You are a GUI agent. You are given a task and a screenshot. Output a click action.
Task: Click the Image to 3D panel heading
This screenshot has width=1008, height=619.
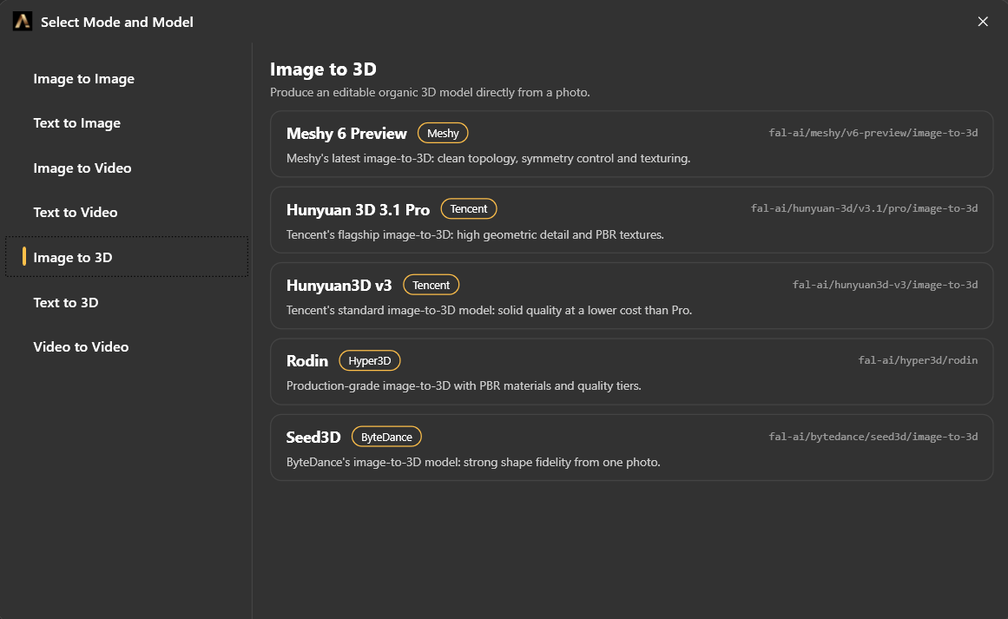[323, 69]
